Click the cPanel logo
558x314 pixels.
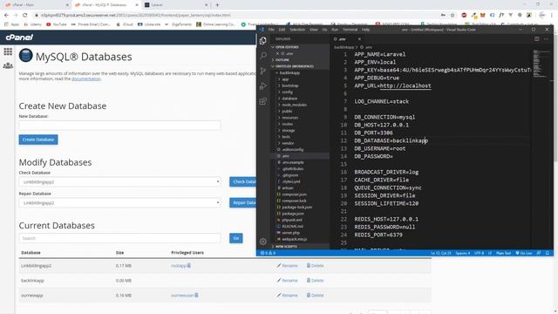pyautogui.click(x=19, y=37)
